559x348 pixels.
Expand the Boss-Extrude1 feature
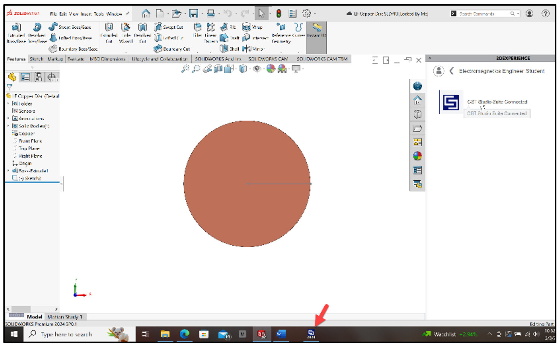click(x=8, y=171)
